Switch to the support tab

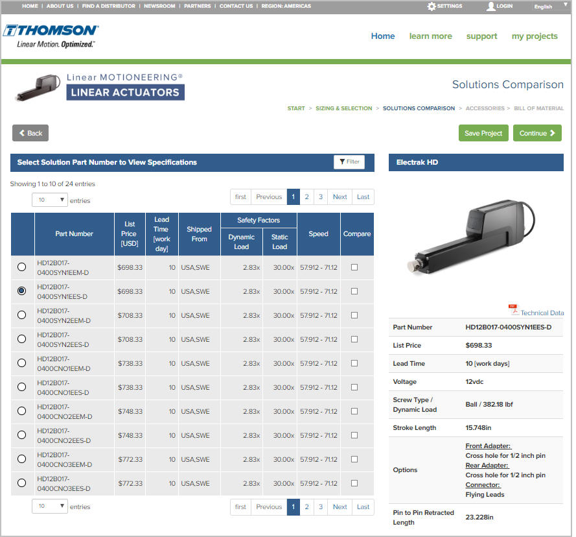click(481, 36)
